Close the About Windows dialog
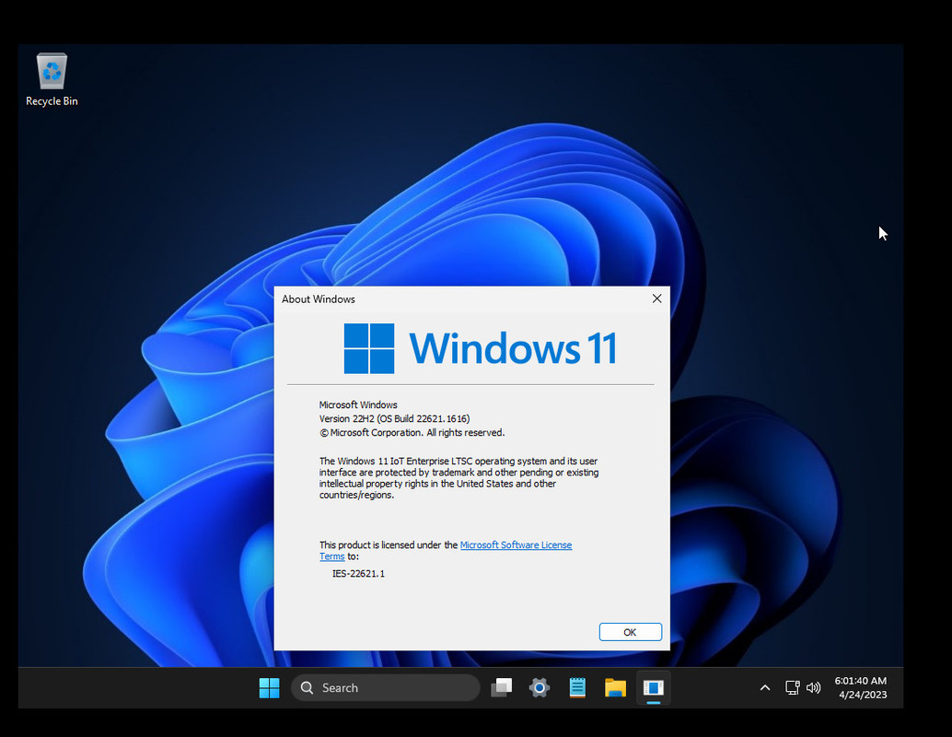 657,298
